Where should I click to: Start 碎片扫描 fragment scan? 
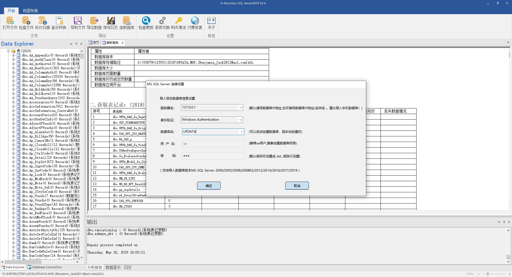pos(42,23)
